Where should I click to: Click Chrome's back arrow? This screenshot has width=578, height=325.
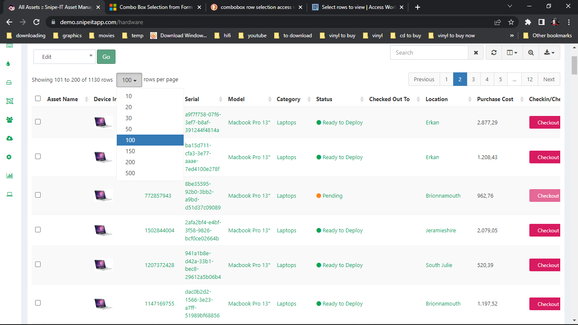(x=9, y=22)
